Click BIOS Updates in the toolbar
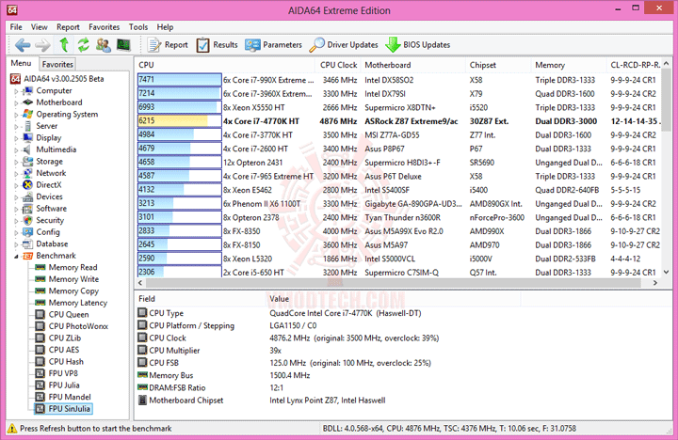 pyautogui.click(x=418, y=45)
